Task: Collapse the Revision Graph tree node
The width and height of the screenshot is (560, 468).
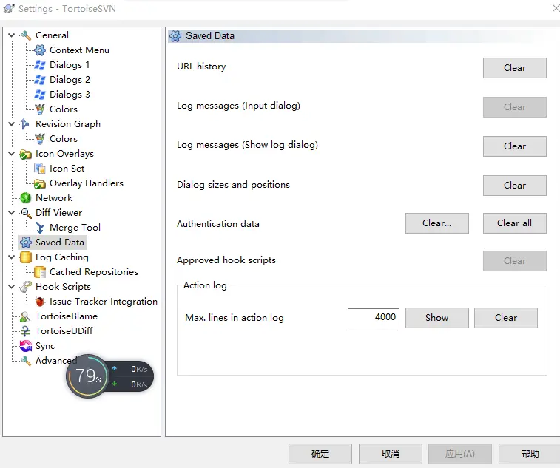Action: click(11, 124)
